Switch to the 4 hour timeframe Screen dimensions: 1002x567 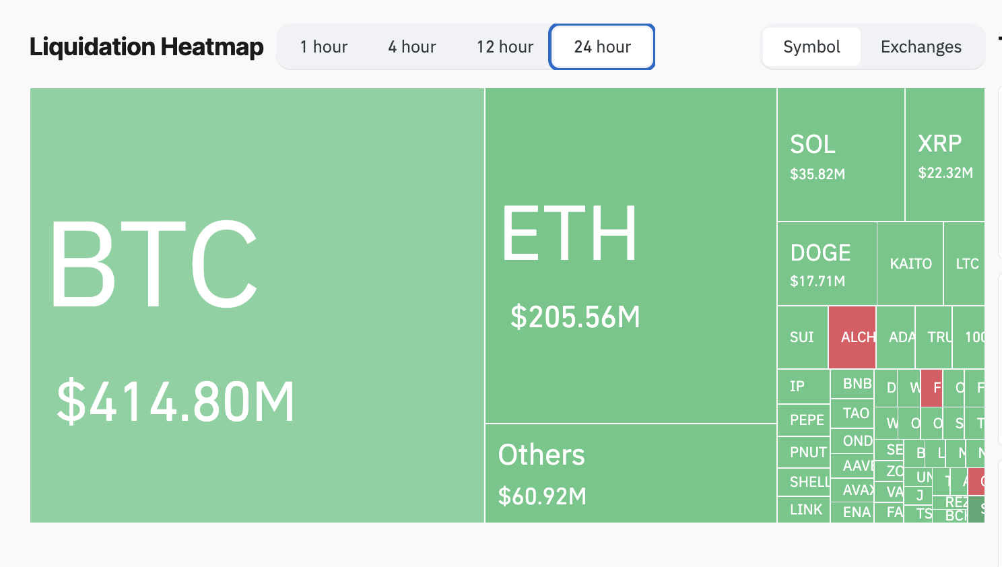[411, 46]
